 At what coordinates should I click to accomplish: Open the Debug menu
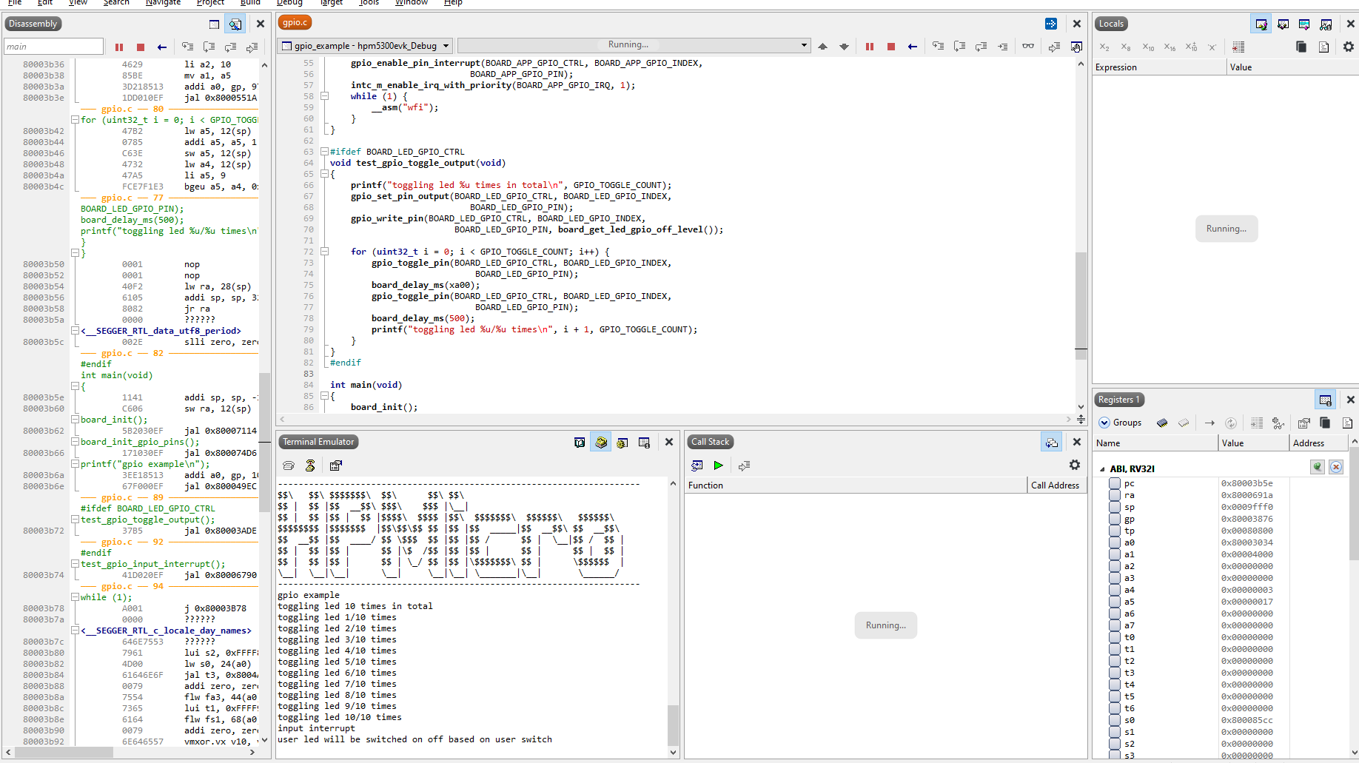pos(289,3)
